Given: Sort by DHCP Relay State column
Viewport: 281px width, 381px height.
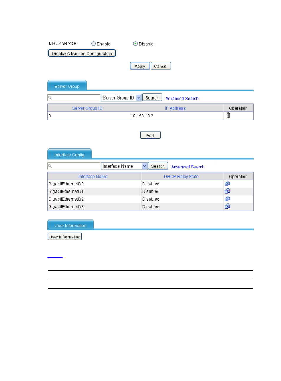Looking at the screenshot, I should [181, 177].
